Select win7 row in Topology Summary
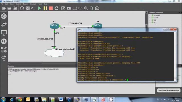Image resolution: width=182 pixels, height=102 pixels. coord(156,18)
